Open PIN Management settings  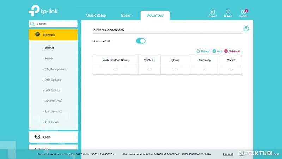54,69
